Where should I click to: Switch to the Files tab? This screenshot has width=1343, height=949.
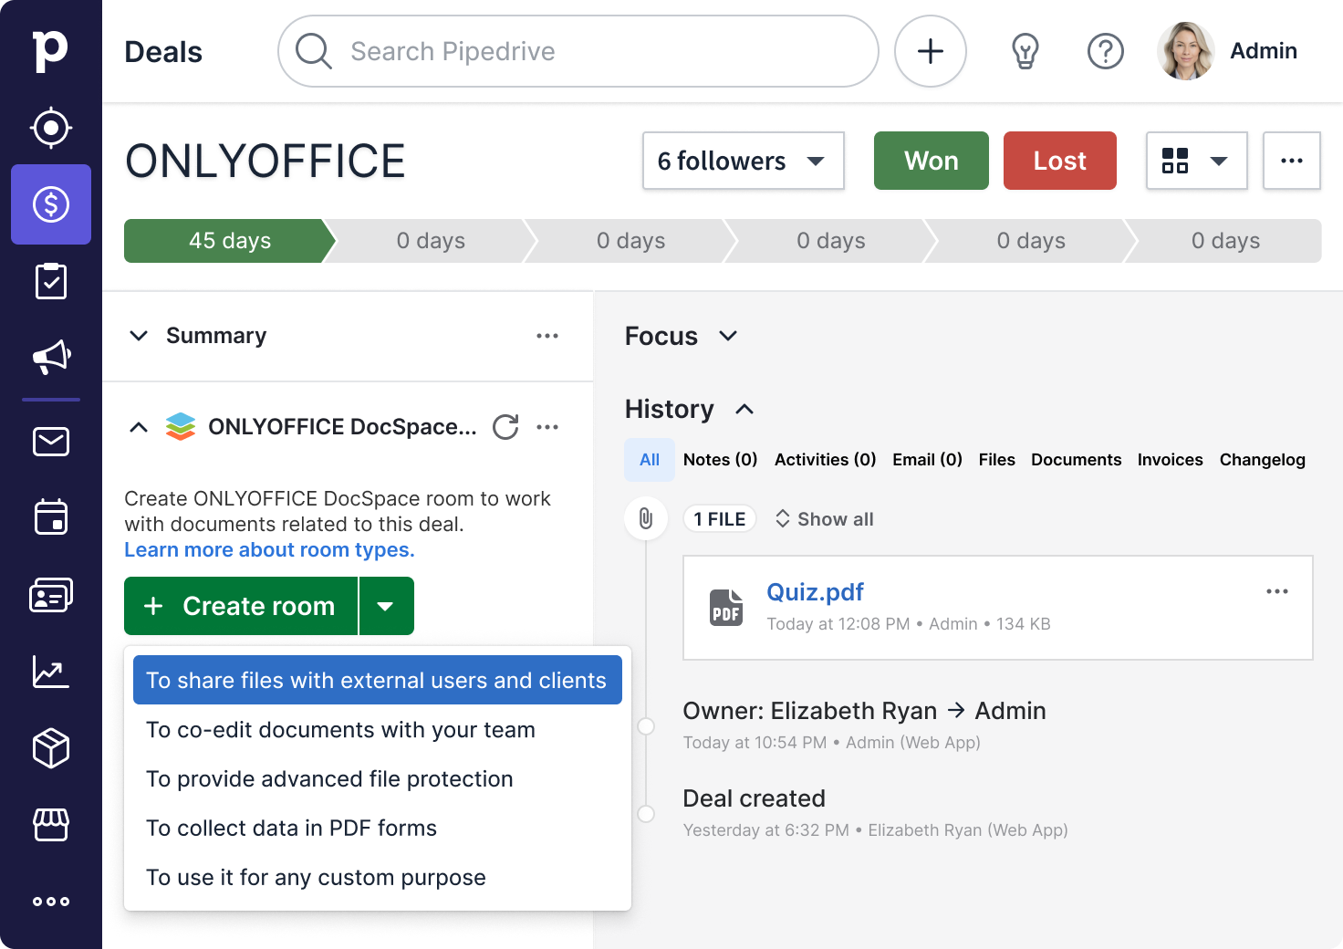click(997, 460)
